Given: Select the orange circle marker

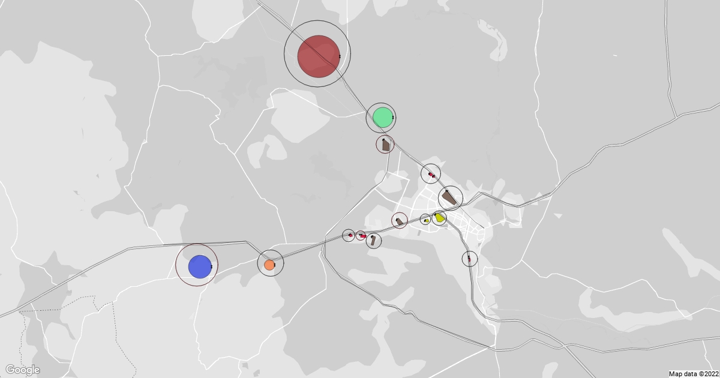Looking at the screenshot, I should (x=269, y=265).
